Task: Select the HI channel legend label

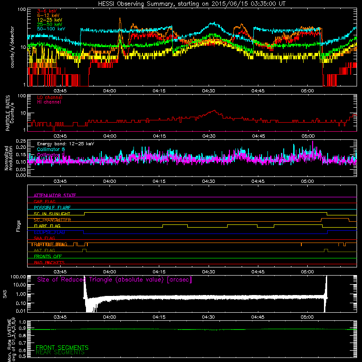Action: pos(49,102)
